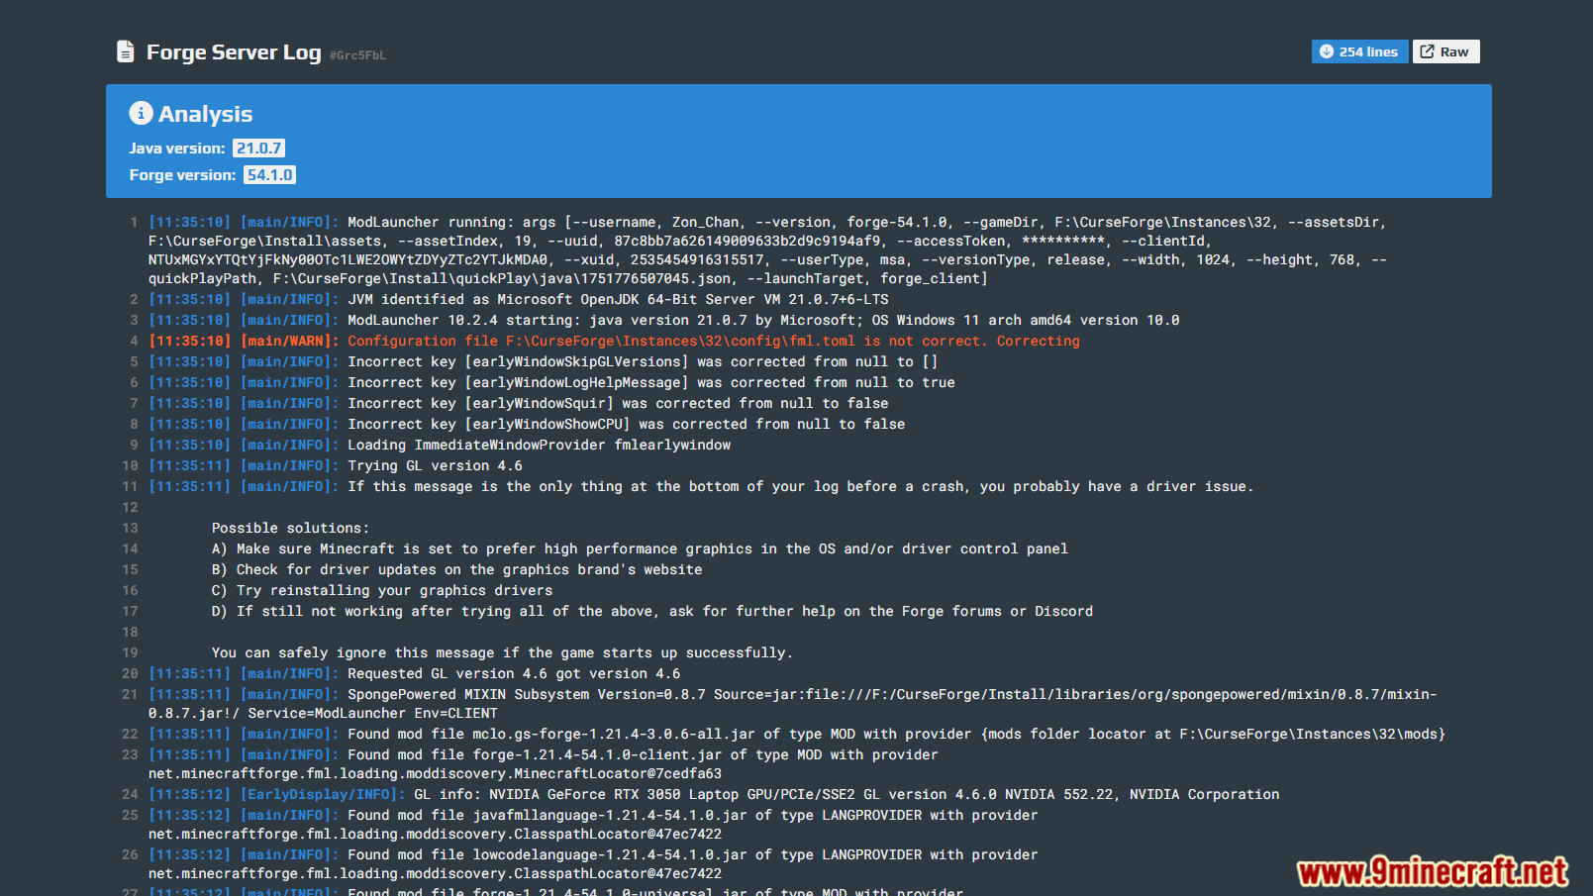Open the Raw log view
1593x896 pixels.
coord(1445,51)
